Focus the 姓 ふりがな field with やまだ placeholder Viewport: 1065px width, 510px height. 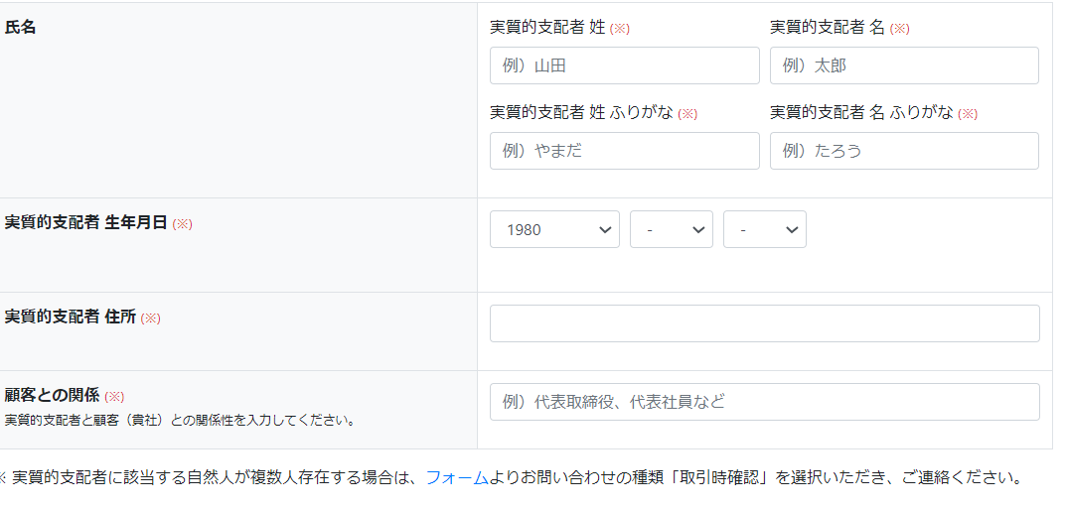(x=624, y=151)
